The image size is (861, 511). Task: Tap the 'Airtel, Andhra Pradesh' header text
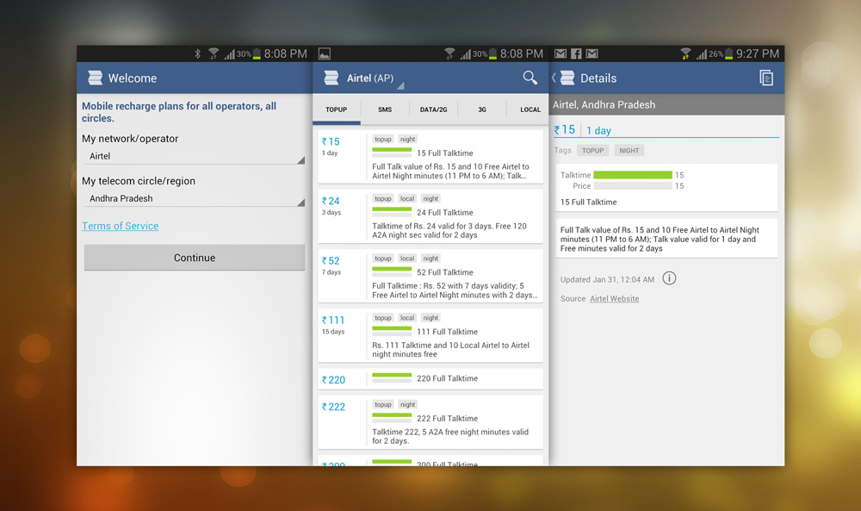point(604,104)
